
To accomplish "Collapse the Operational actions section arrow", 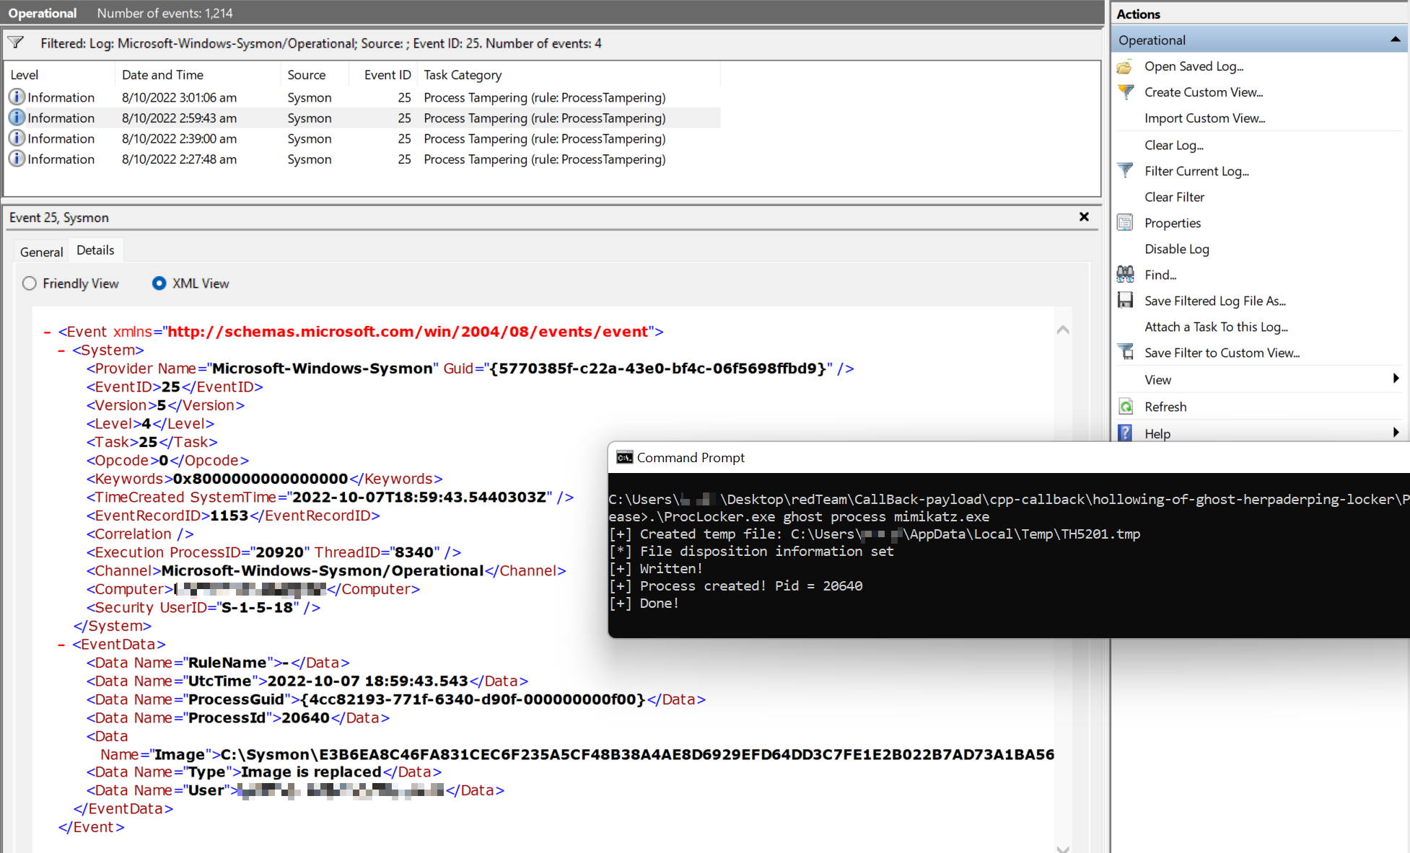I will click(1395, 40).
